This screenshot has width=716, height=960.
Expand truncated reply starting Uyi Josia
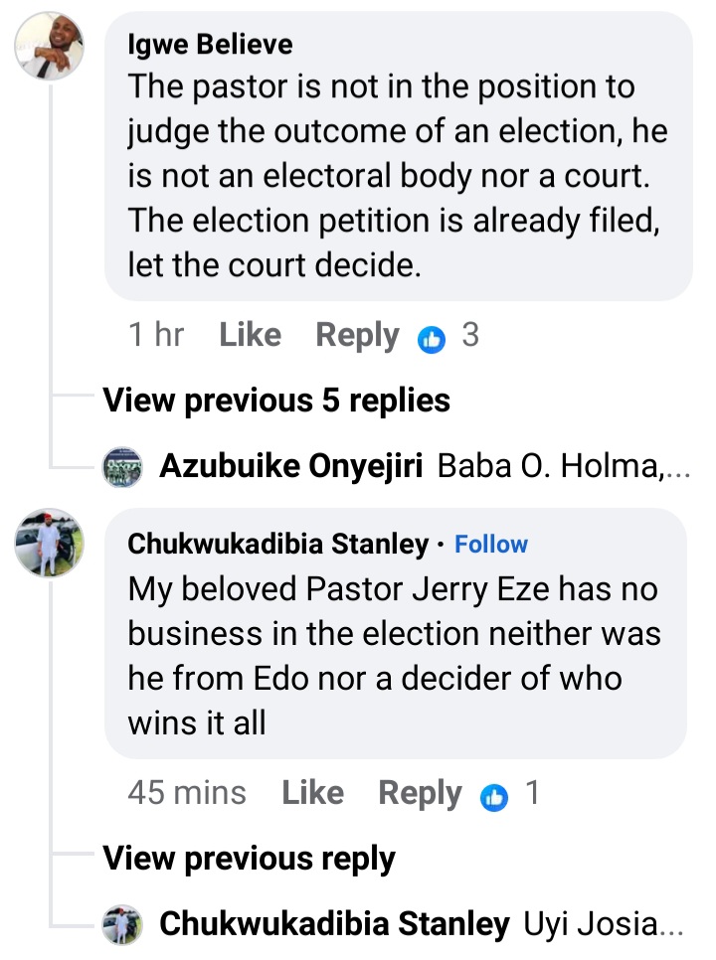[x=603, y=925]
